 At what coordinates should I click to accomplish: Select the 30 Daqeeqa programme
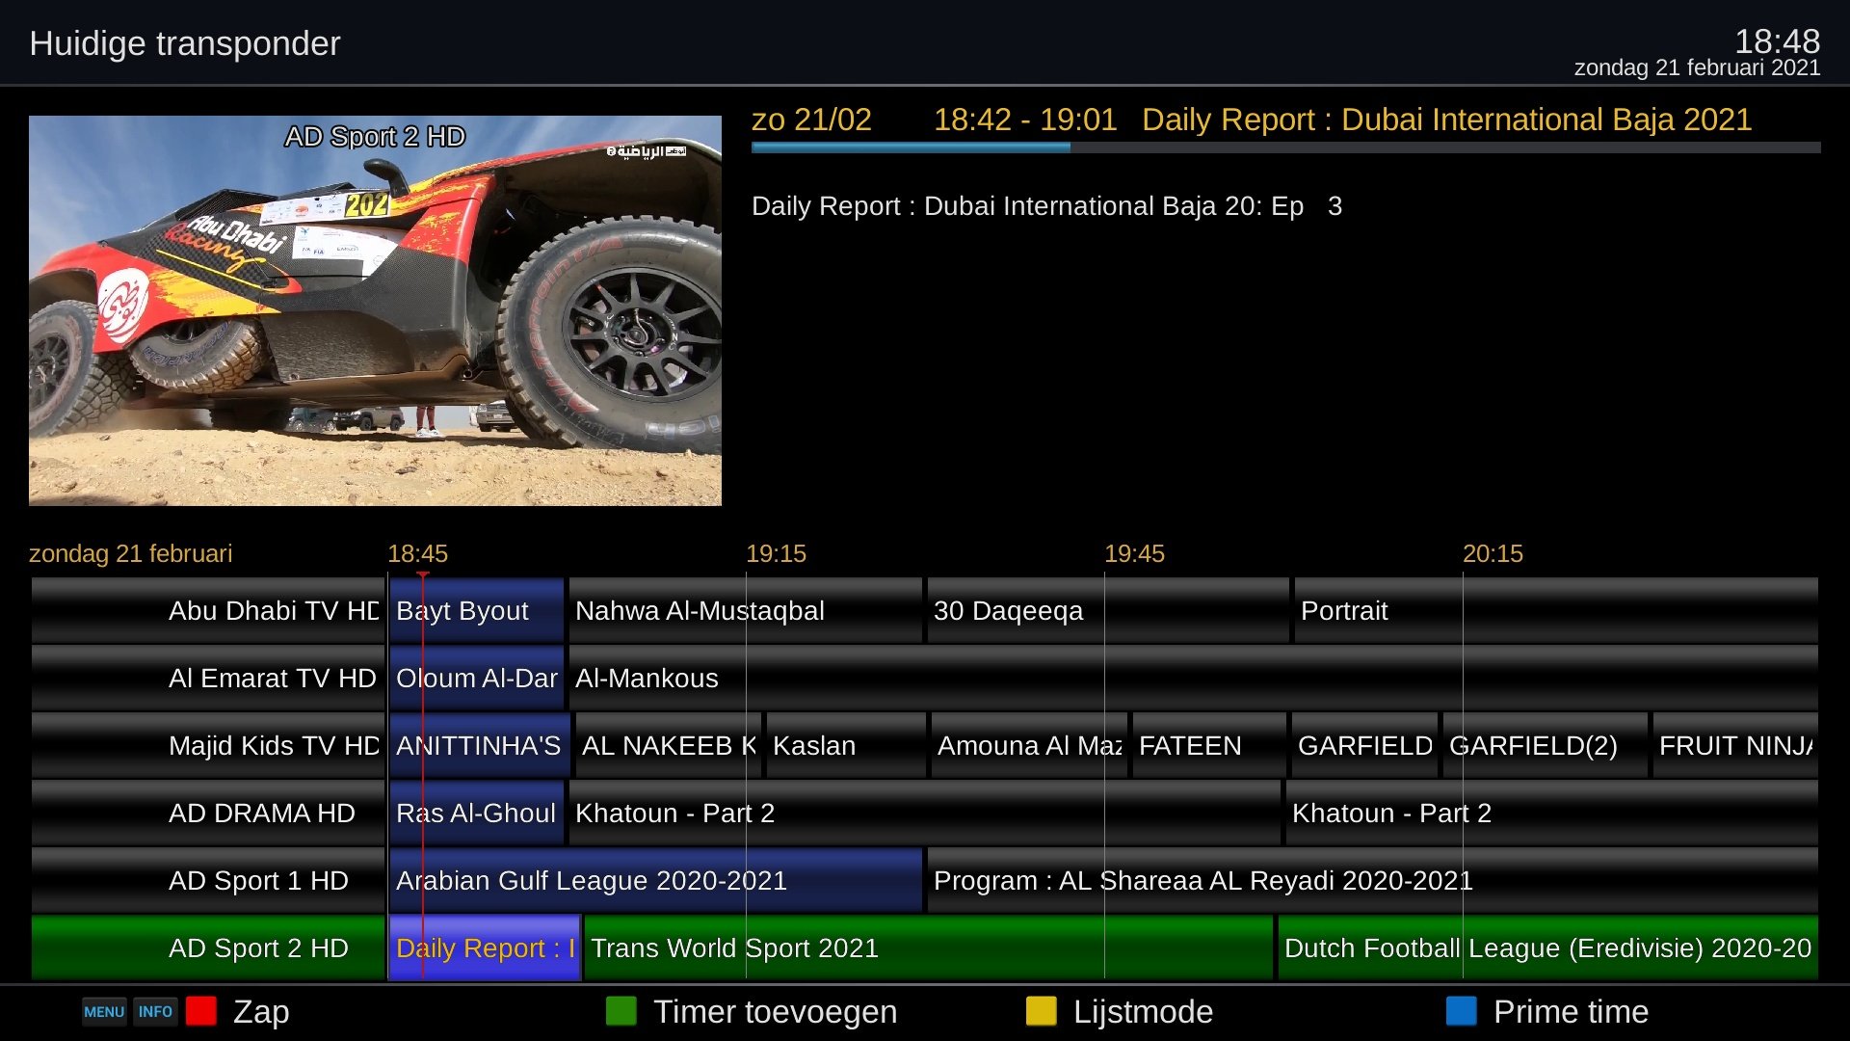[x=1108, y=610]
